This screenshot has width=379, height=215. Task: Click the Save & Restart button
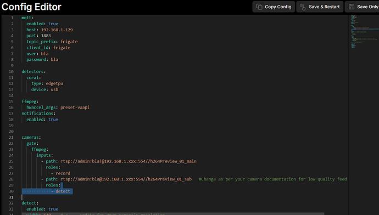(320, 7)
